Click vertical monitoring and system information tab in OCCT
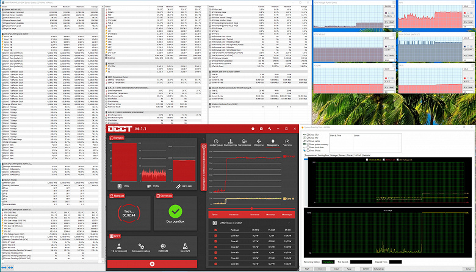Viewport: 476px width, 272px height. (x=204, y=167)
